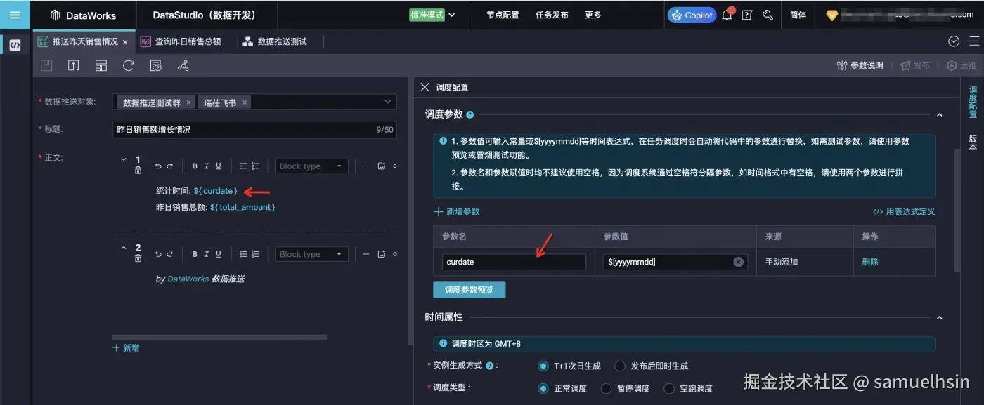Viewport: 984px width, 405px height.
Task: Click the reload refresh icon in toolbar
Action: click(x=129, y=65)
